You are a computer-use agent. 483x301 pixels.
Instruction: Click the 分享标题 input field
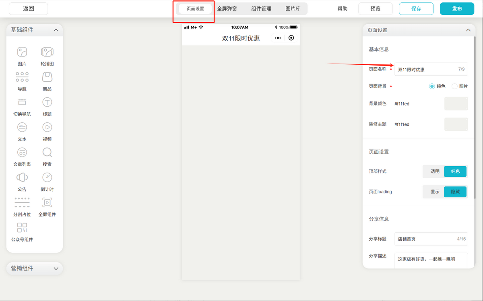coord(431,239)
